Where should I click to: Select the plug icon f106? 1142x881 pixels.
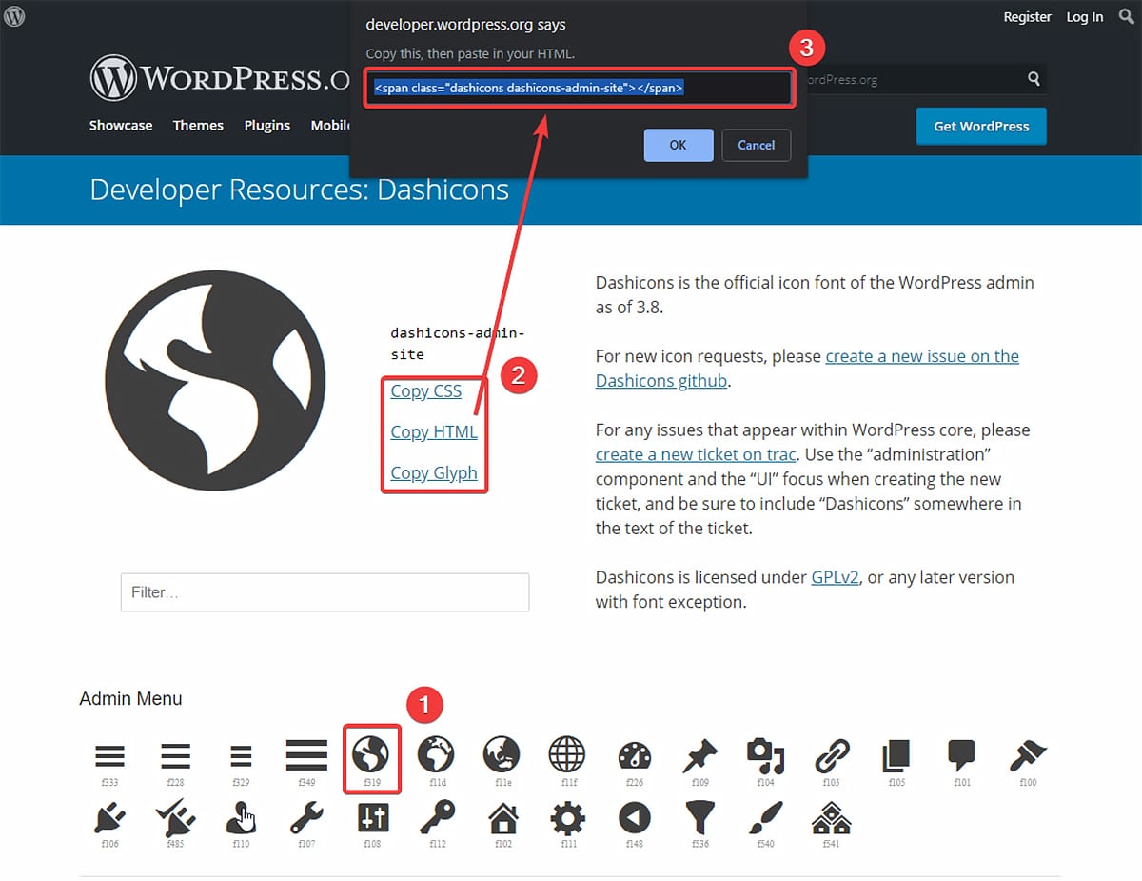110,818
